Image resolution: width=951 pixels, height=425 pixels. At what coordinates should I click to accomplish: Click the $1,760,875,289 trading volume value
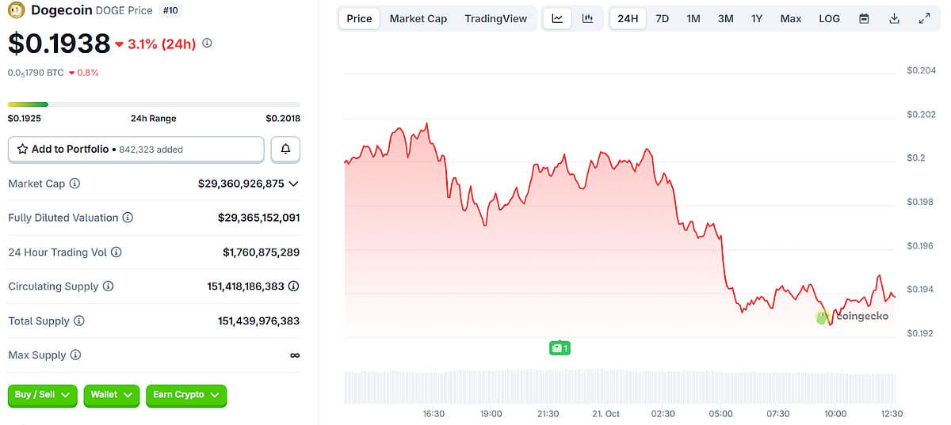(x=262, y=252)
